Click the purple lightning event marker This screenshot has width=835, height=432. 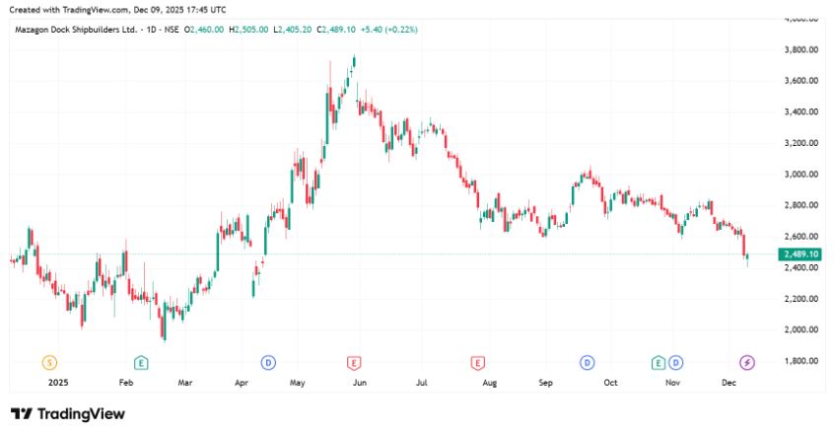pyautogui.click(x=747, y=362)
